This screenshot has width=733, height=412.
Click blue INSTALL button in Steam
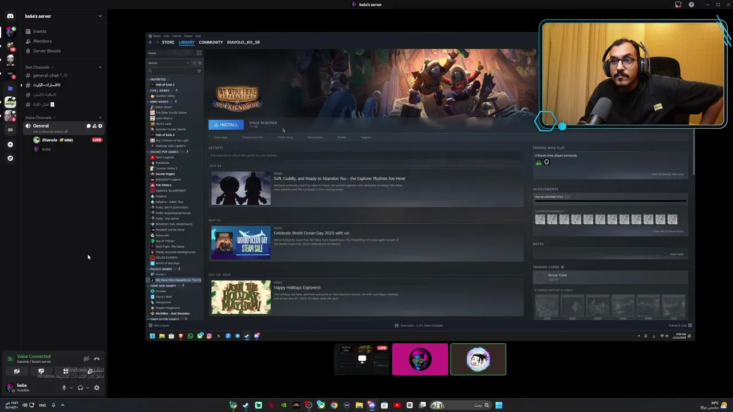[x=226, y=125]
